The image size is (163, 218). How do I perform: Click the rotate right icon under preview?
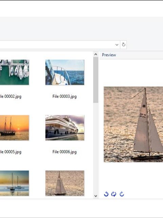click(122, 194)
